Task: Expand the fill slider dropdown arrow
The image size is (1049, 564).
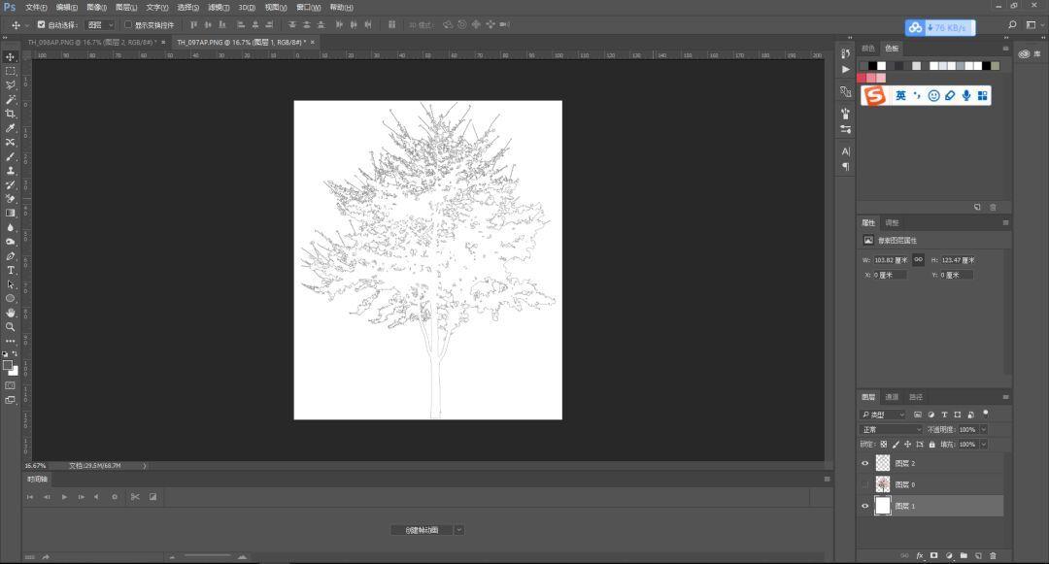Action: click(983, 445)
